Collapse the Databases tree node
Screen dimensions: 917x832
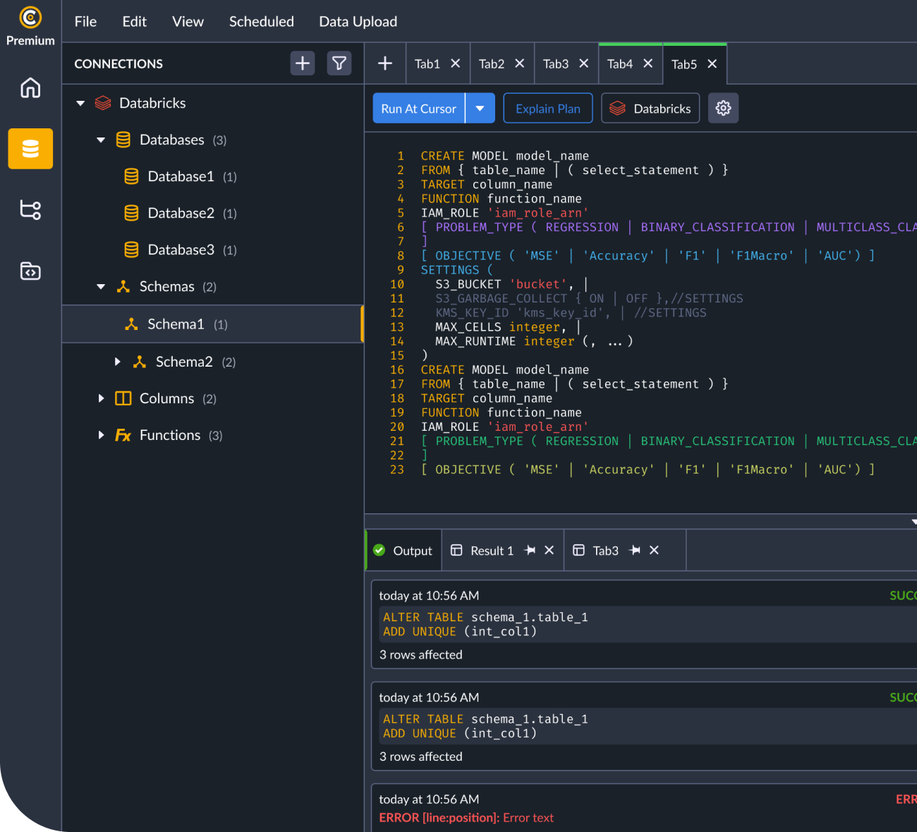101,140
